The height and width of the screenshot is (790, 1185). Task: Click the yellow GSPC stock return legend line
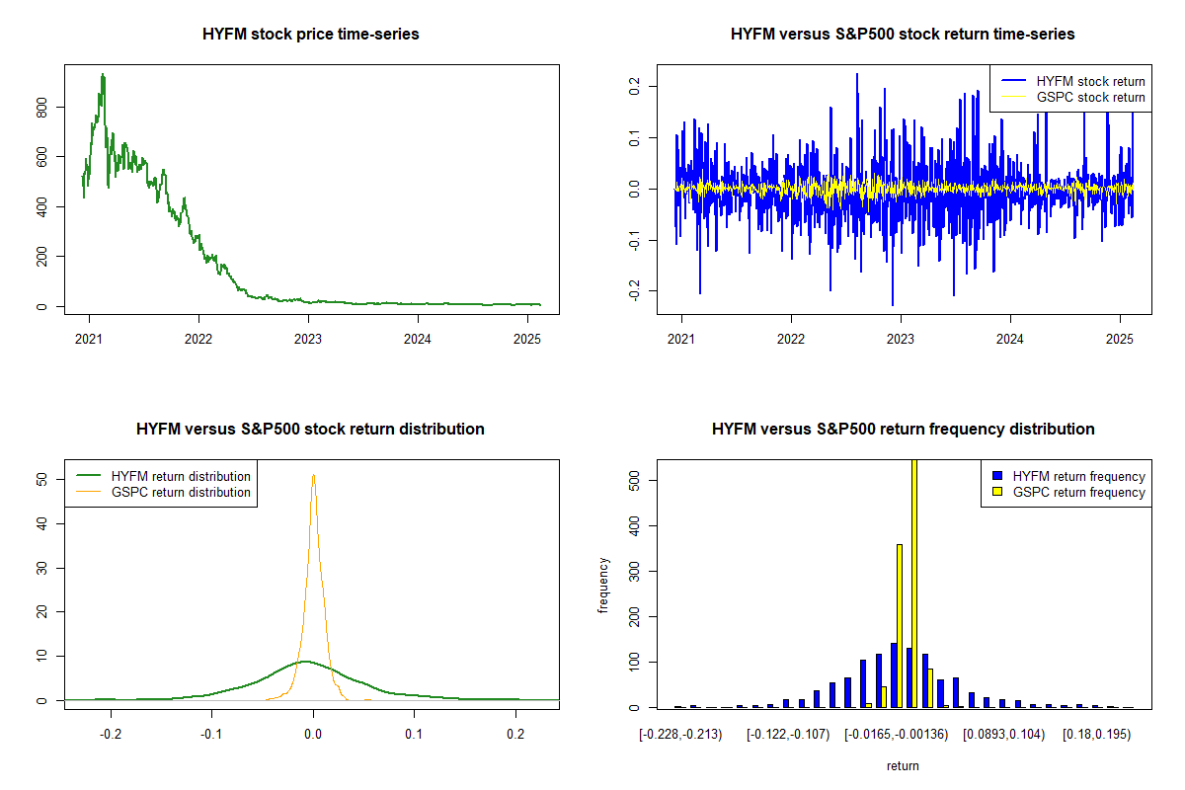pyautogui.click(x=1013, y=97)
